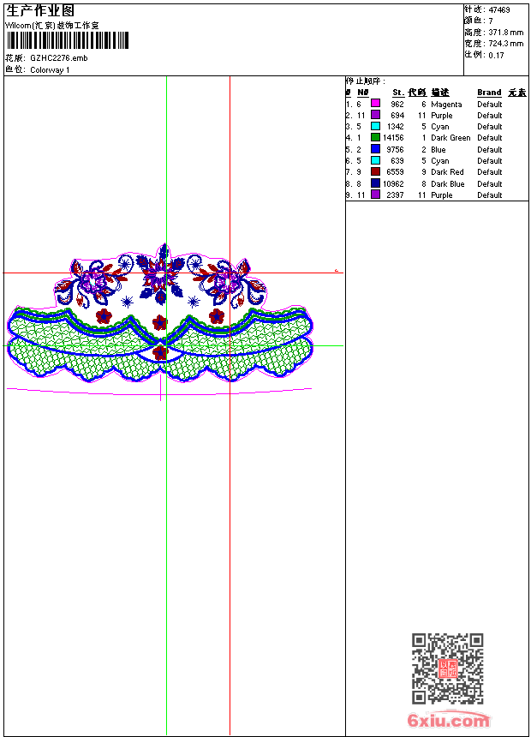Viewport: 531px width, 737px height.
Task: Click the stitch count 2397
Action: [x=395, y=195]
